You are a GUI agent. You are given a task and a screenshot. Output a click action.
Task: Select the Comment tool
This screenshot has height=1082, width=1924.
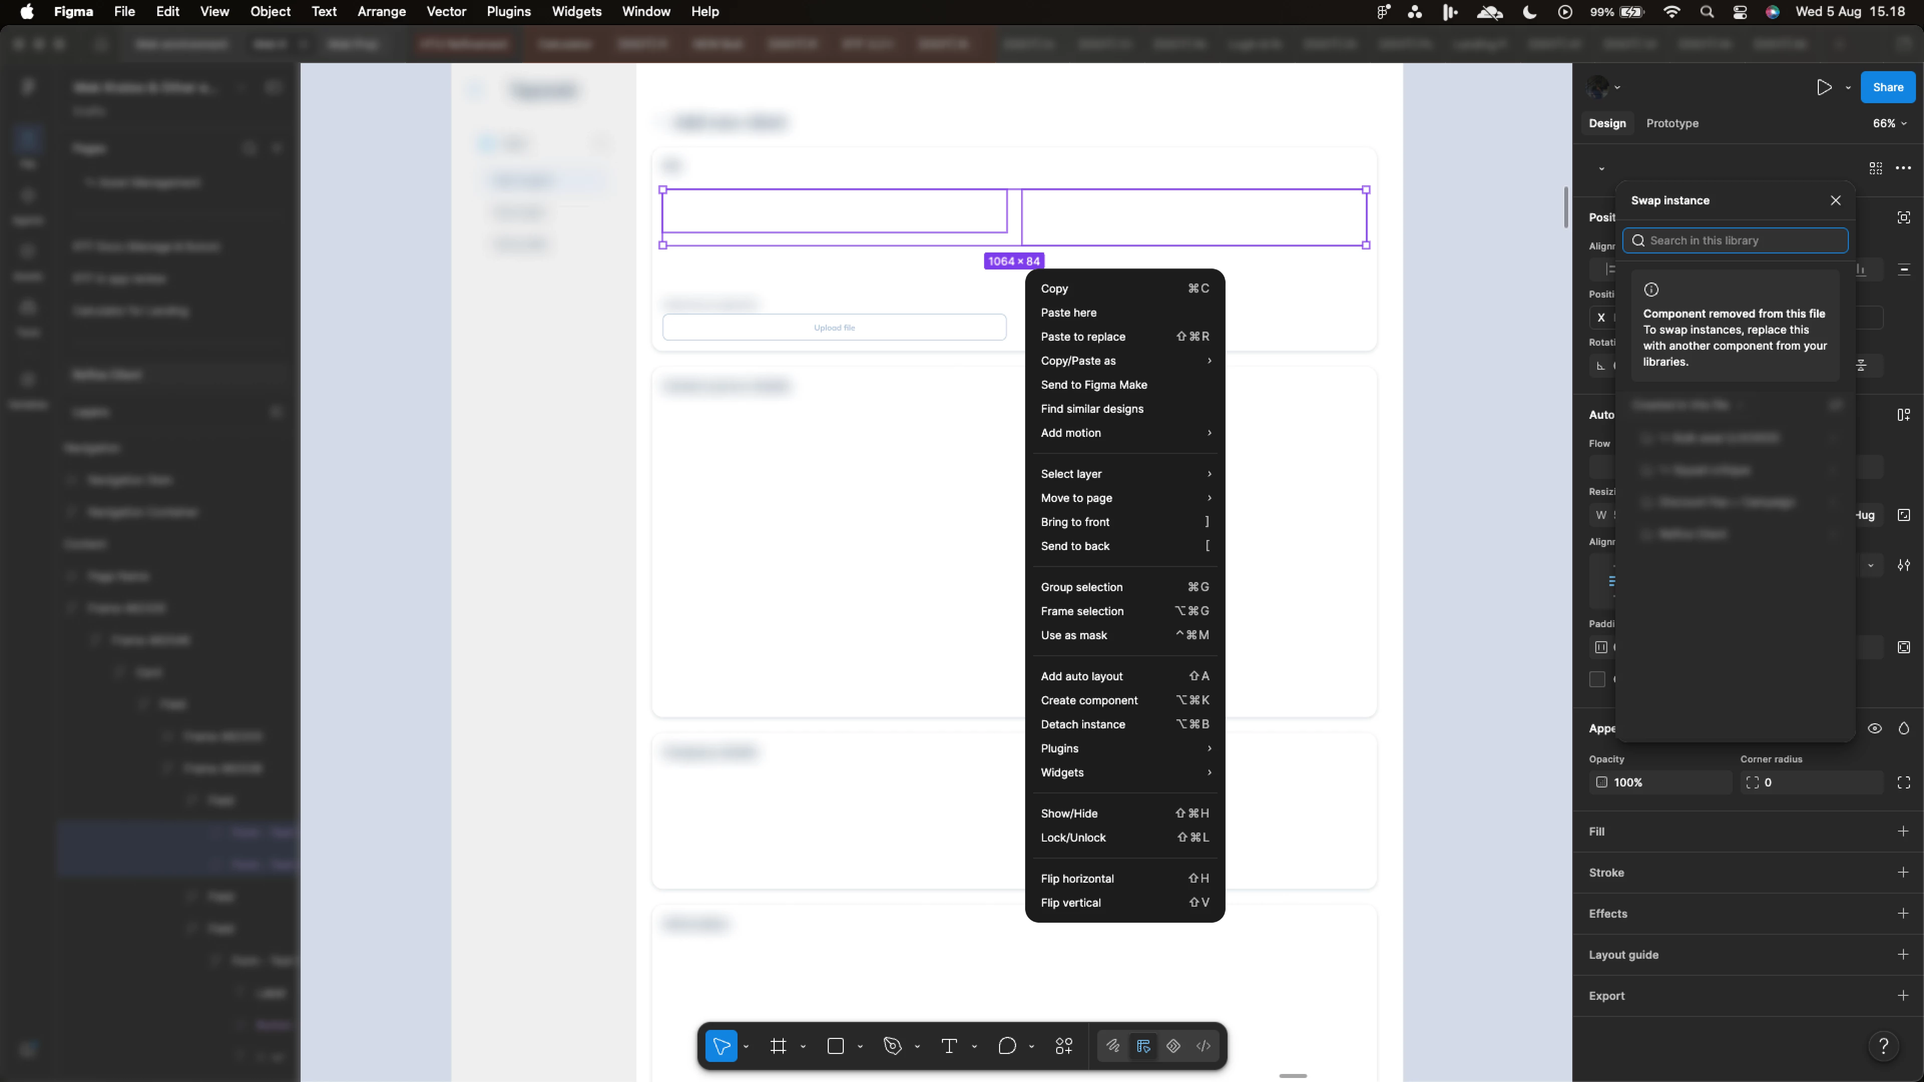pos(1007,1045)
